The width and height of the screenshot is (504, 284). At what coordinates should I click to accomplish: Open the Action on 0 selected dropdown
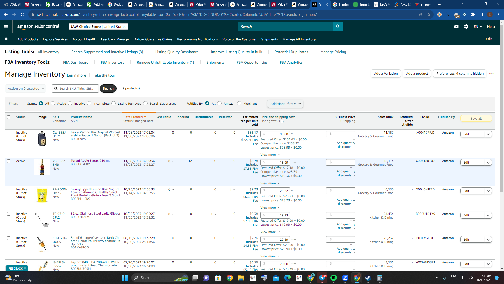click(26, 88)
